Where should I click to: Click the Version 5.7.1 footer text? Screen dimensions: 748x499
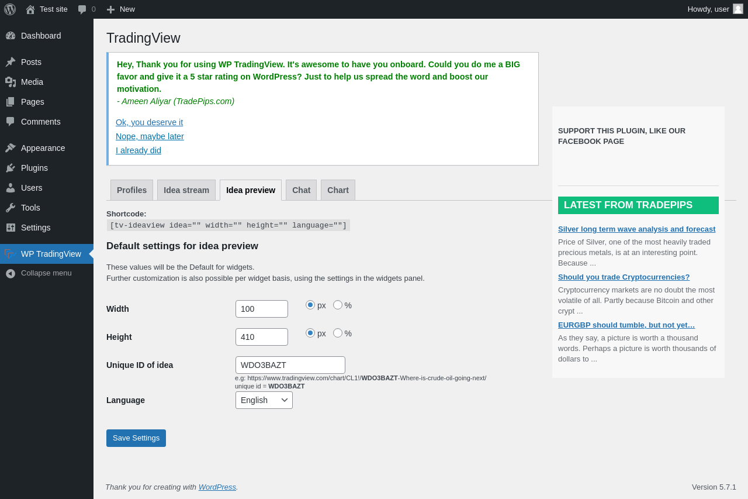(714, 487)
